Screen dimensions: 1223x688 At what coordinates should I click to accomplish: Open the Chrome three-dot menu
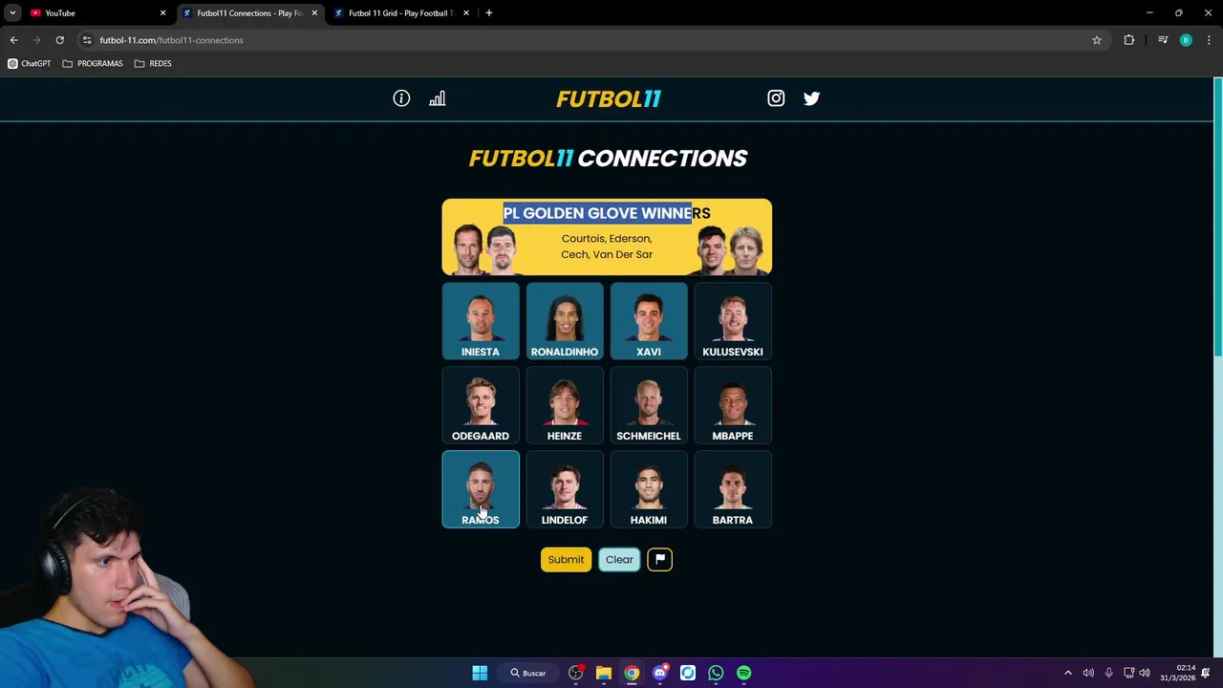[1209, 40]
